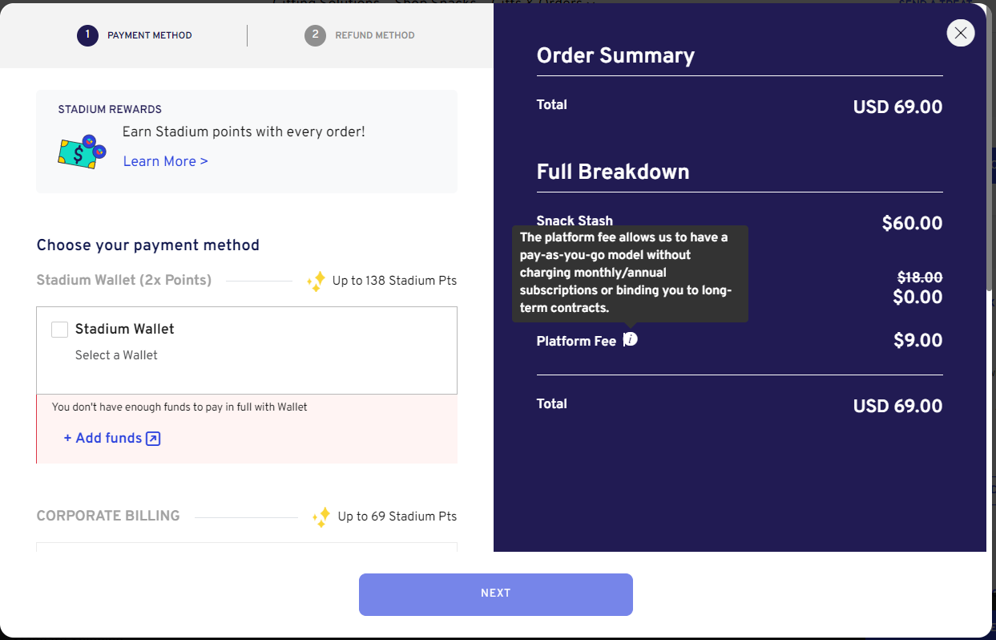Click the external-link icon next to Add funds

tap(153, 439)
